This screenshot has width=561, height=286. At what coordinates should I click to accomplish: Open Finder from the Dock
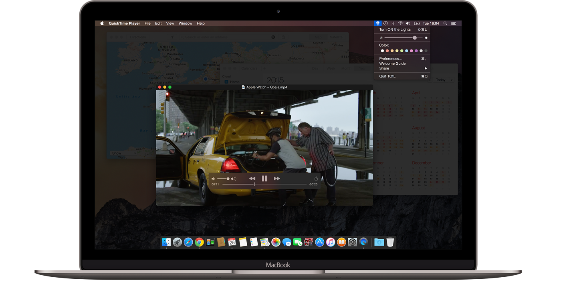coord(166,242)
